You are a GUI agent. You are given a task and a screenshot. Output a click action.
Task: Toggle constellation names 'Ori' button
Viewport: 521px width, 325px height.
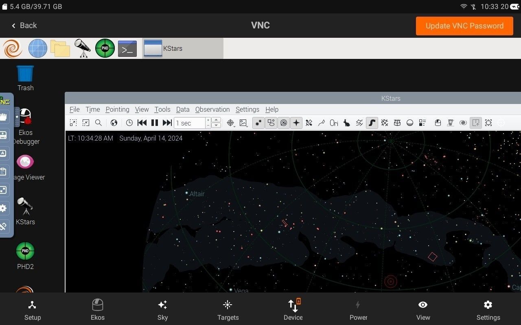[x=334, y=123]
